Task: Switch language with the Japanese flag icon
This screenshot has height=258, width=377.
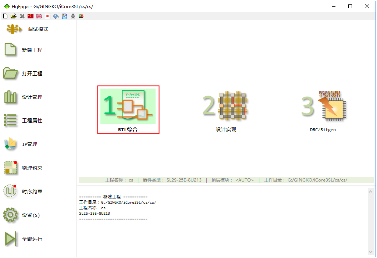Action: (x=47, y=16)
